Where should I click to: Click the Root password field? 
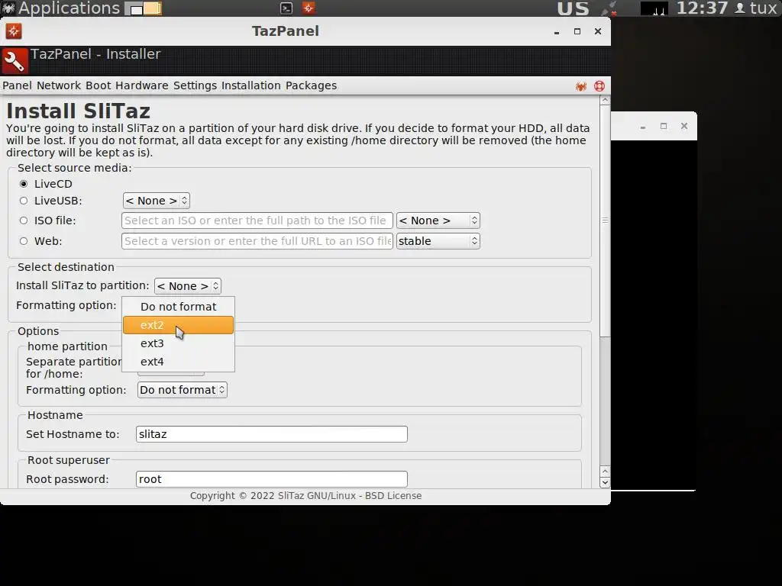271,479
